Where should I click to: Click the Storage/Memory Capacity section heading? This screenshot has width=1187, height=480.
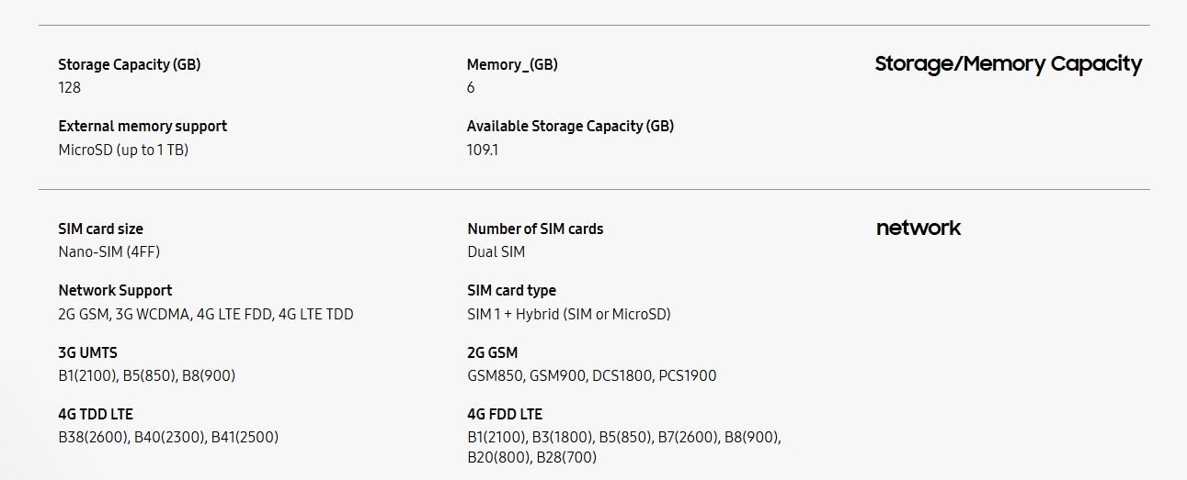1009,64
